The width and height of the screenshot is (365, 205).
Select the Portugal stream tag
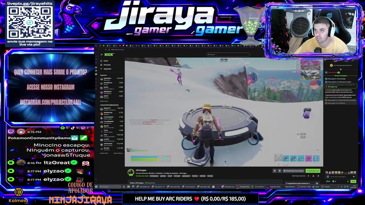point(177,176)
